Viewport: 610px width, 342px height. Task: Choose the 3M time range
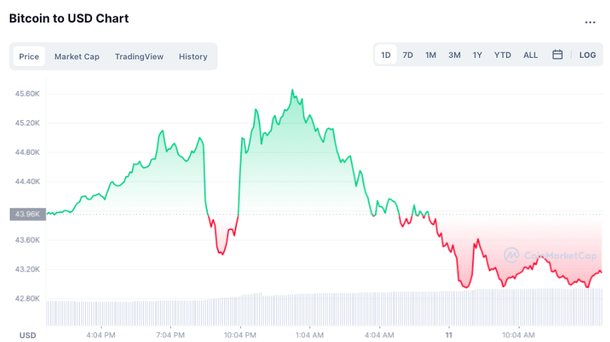point(454,55)
